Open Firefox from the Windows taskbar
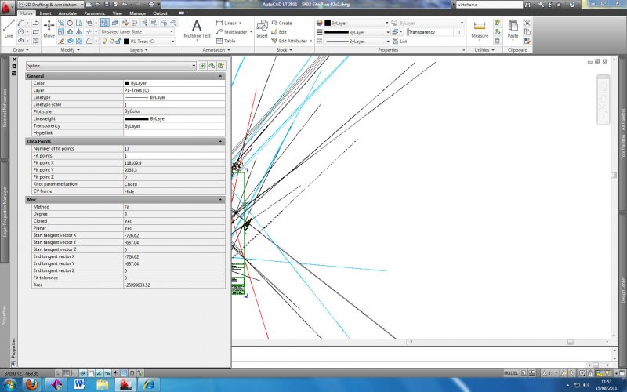The width and height of the screenshot is (627, 392). [x=32, y=384]
